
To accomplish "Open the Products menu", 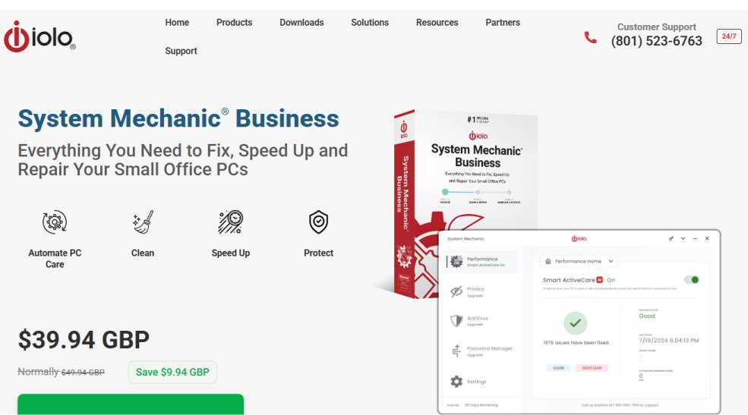I will (234, 23).
